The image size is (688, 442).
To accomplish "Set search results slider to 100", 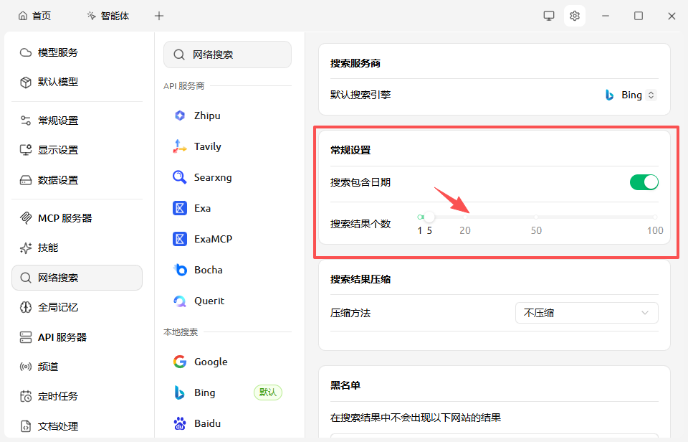I will [x=654, y=217].
